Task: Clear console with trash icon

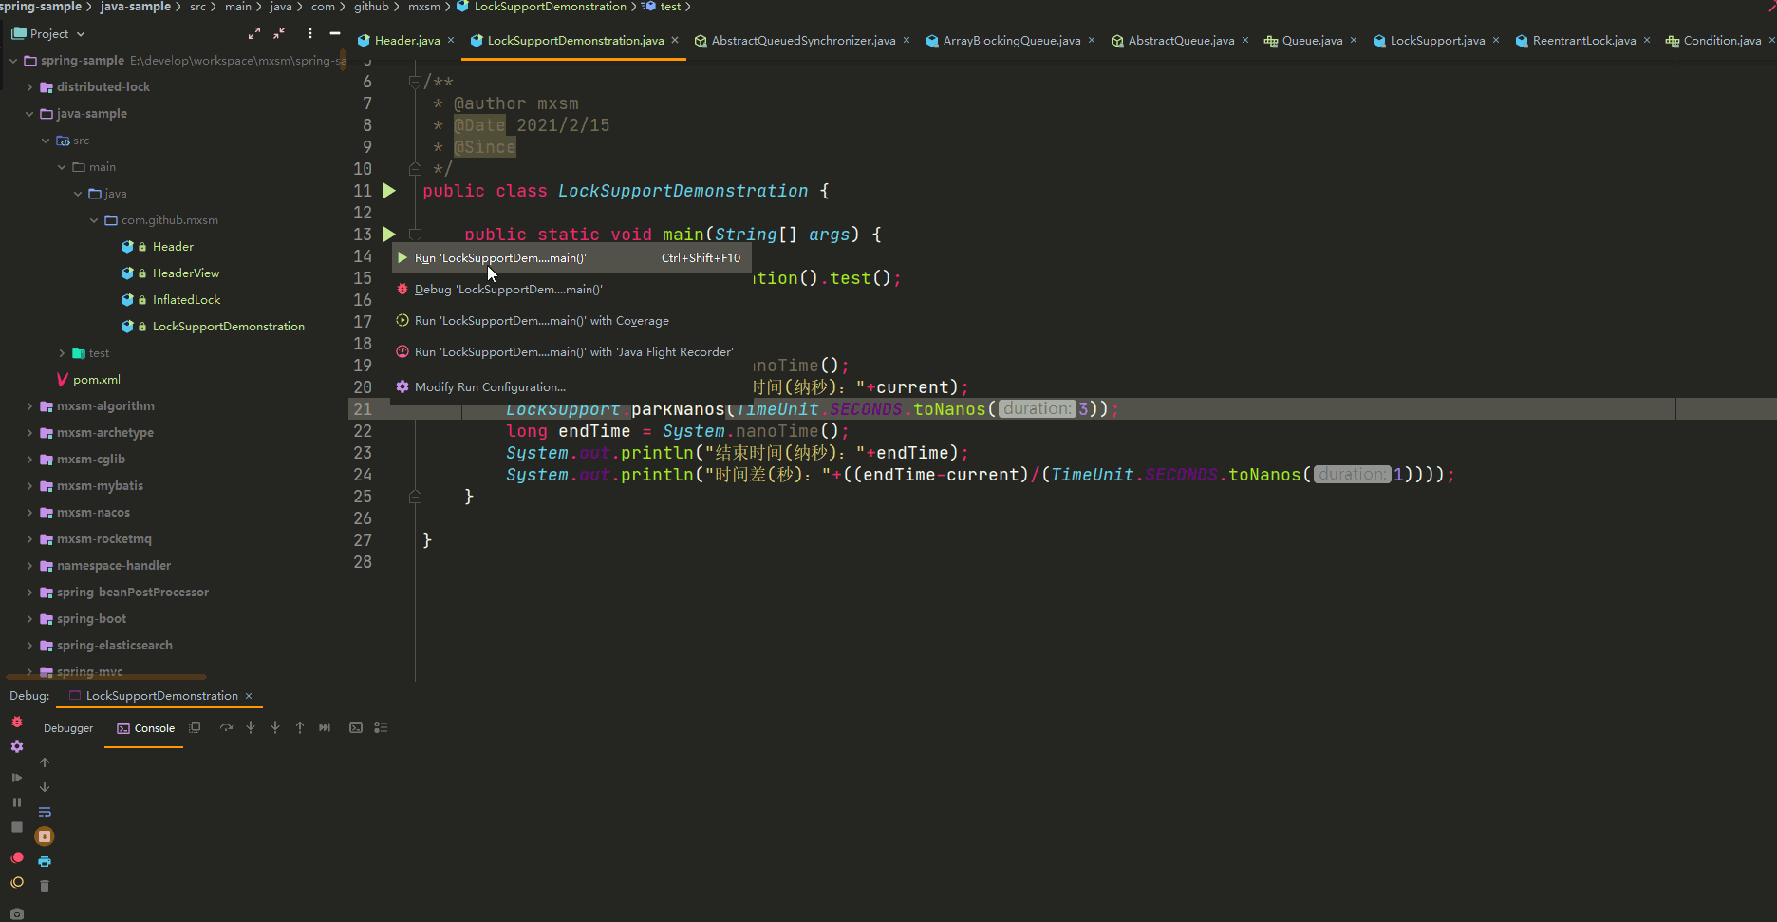Action: 45,886
